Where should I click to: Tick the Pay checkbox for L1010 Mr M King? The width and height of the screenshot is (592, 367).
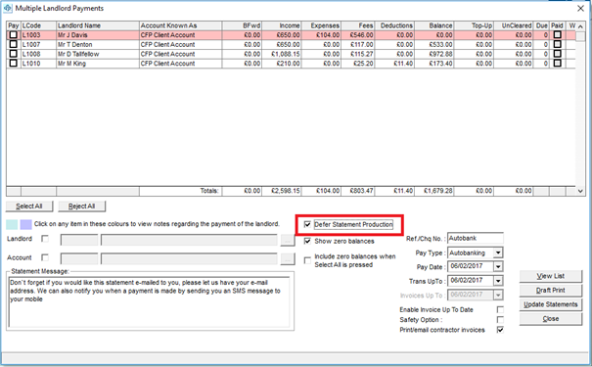[14, 63]
